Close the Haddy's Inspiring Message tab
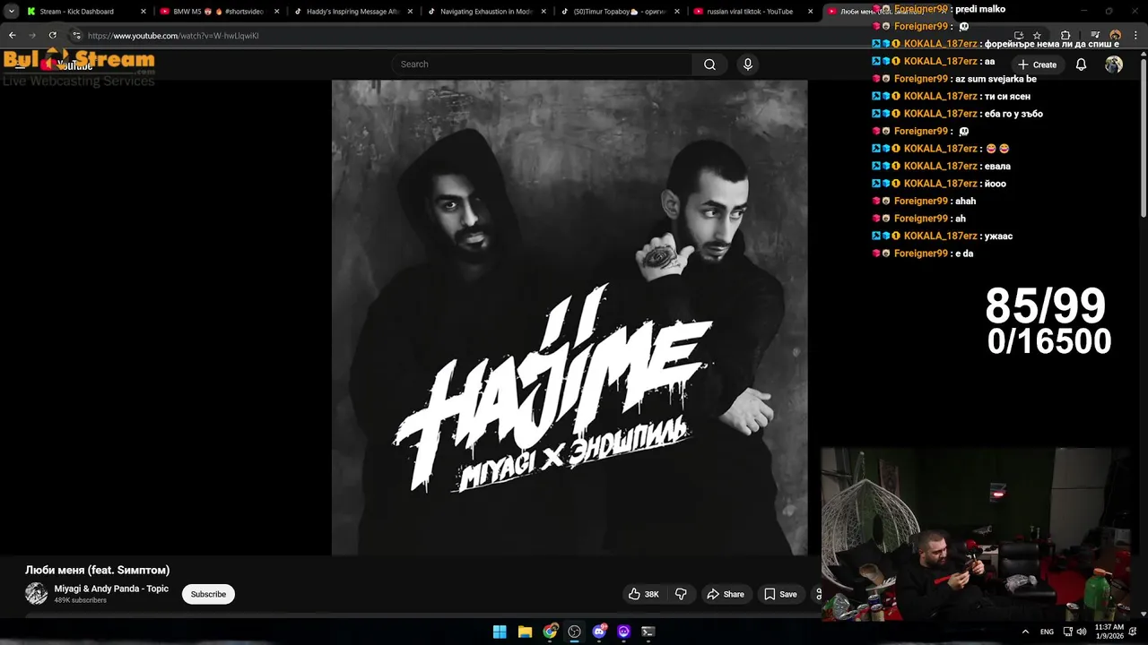1148x645 pixels. [410, 12]
